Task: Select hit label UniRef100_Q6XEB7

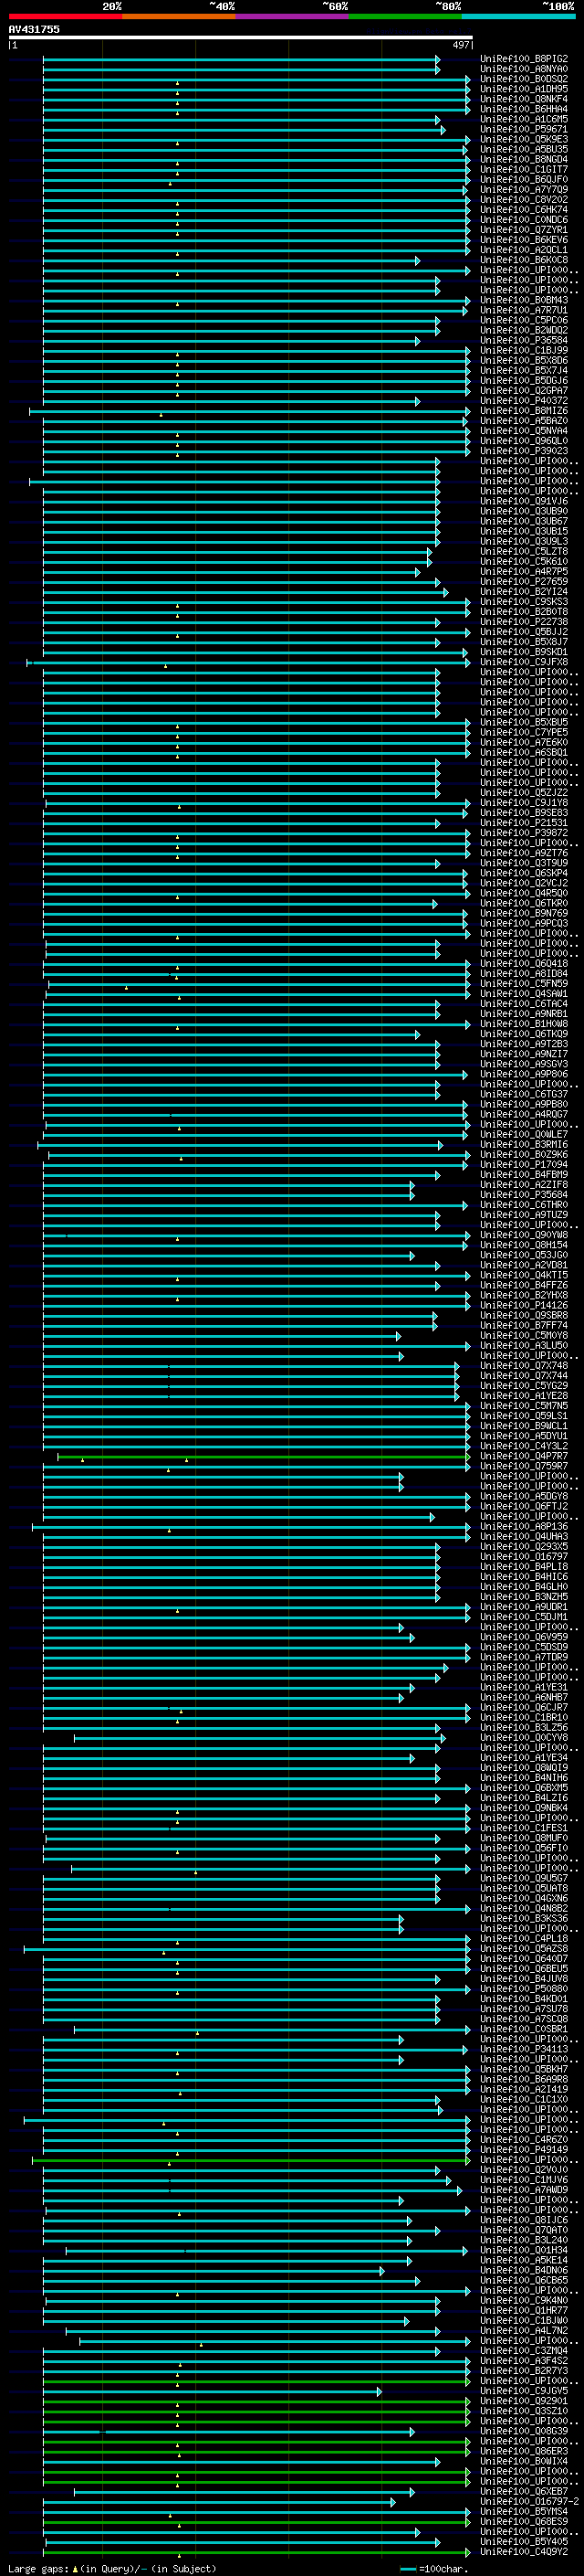Action: tap(524, 2492)
